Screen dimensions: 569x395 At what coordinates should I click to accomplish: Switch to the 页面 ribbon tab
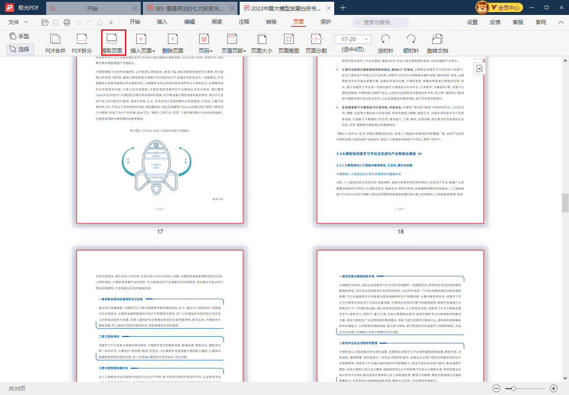click(x=299, y=22)
